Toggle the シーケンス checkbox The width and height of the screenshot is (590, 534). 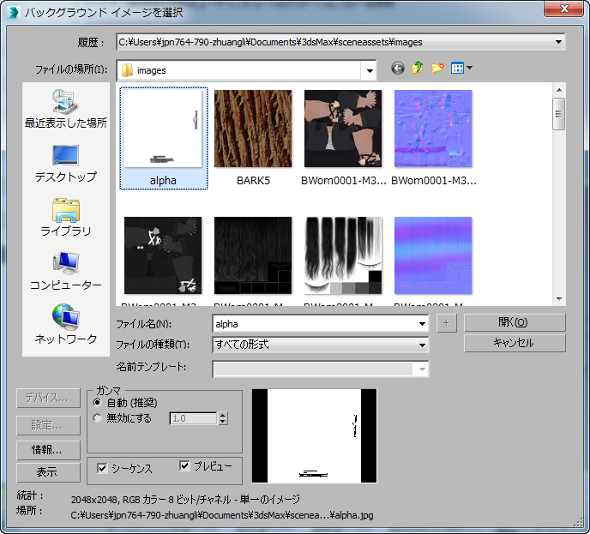click(102, 469)
